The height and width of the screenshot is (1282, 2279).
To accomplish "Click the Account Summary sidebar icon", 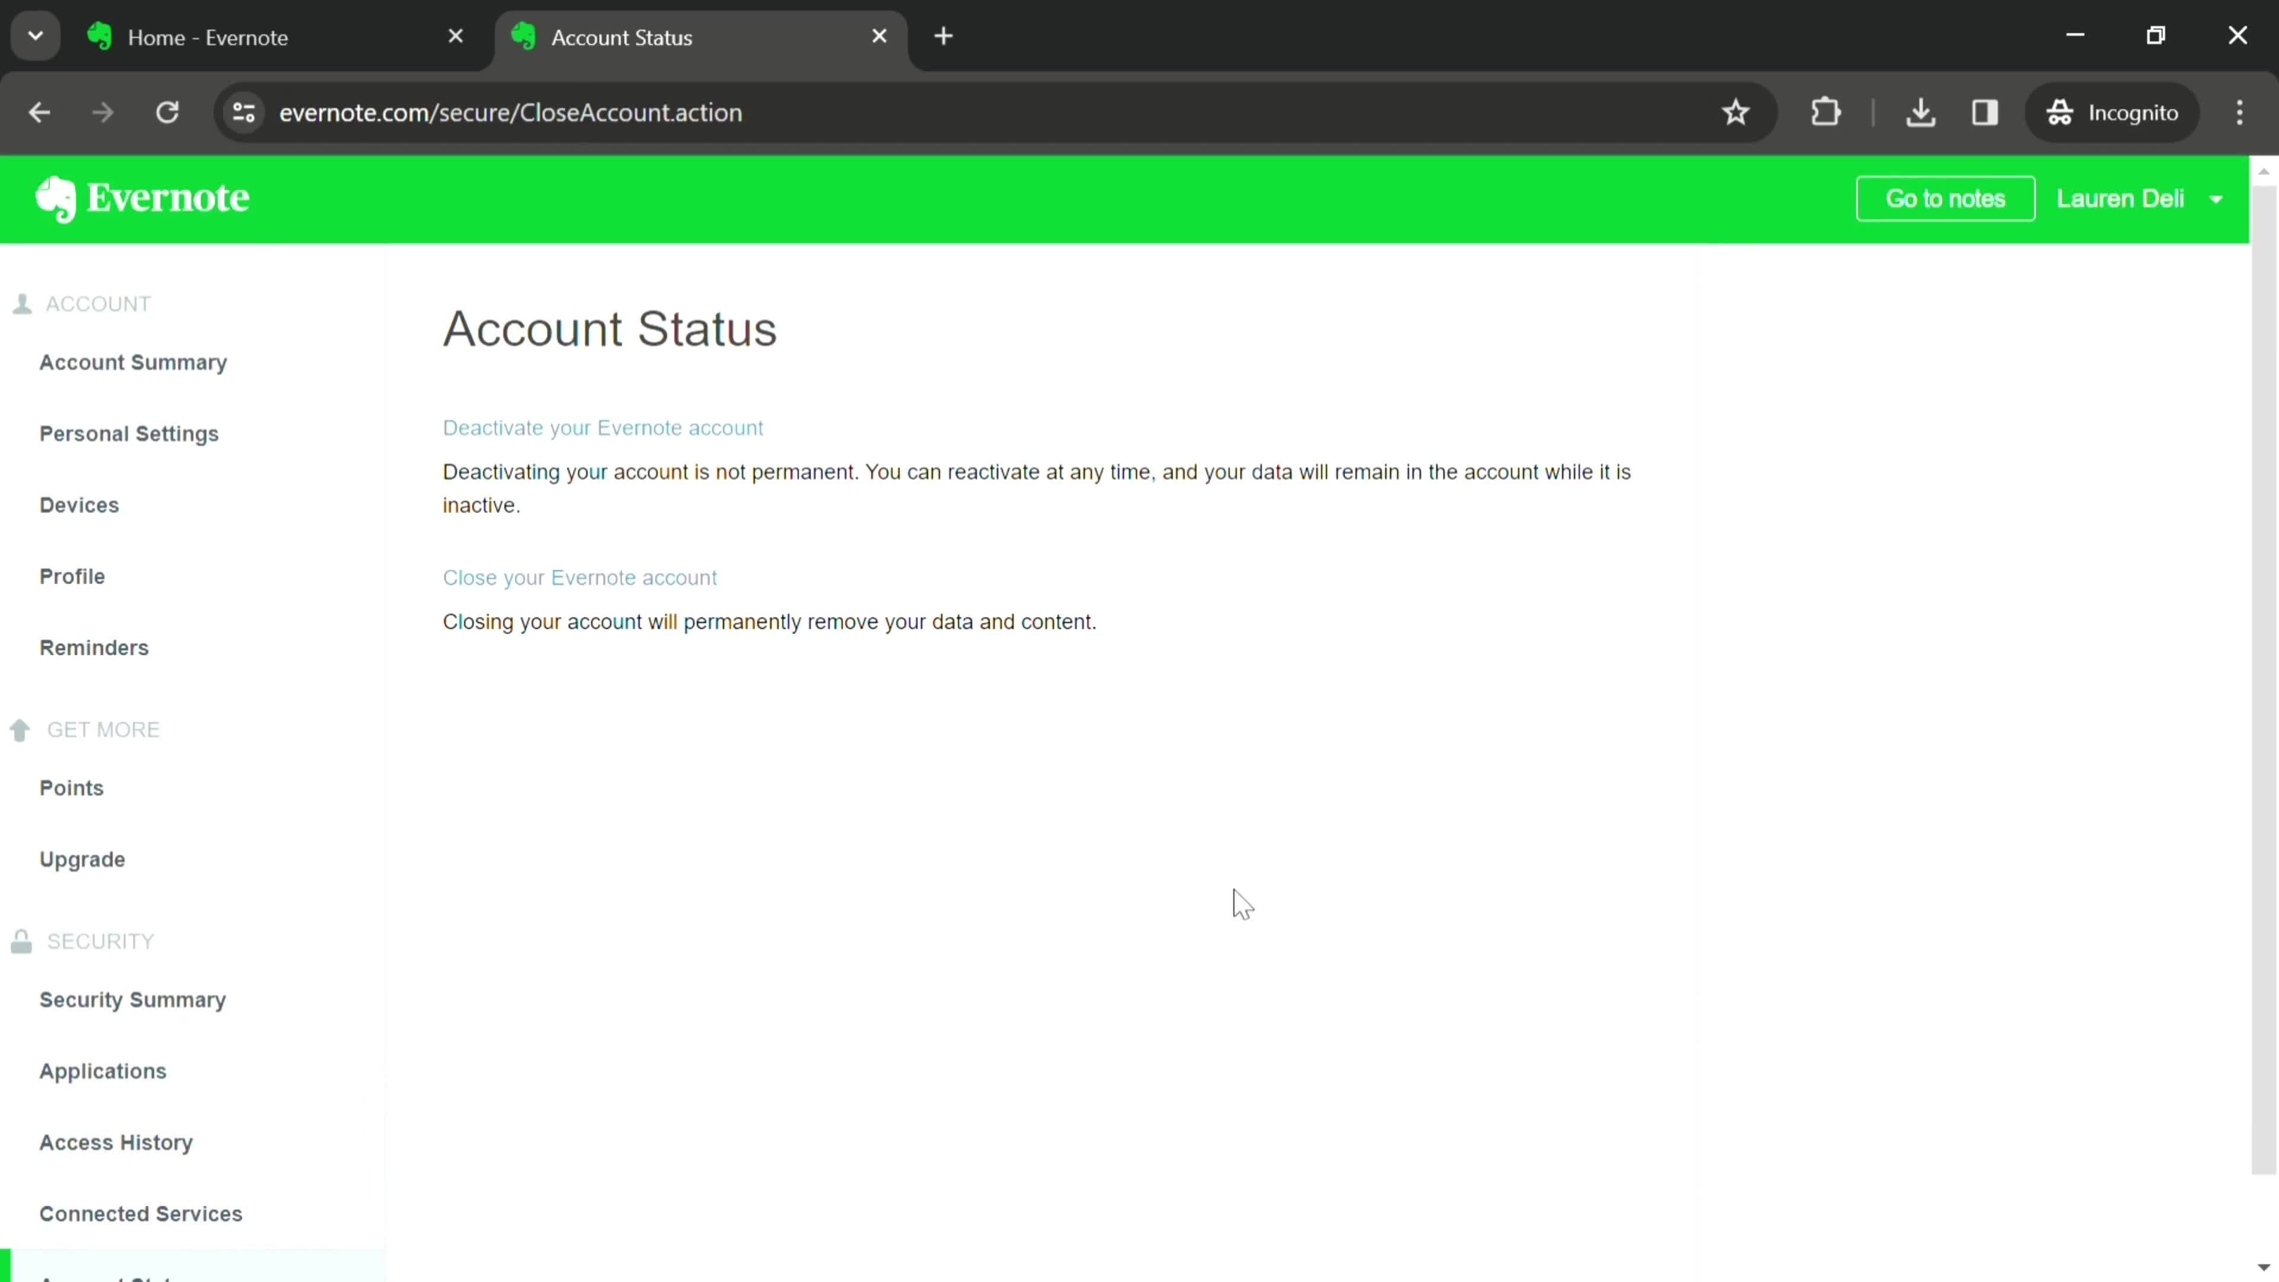I will [x=133, y=361].
